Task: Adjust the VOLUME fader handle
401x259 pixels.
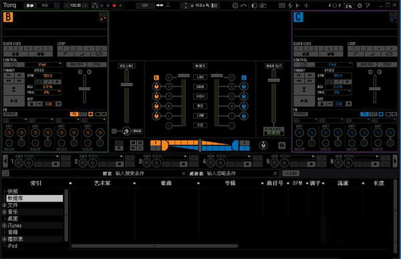Action: point(126,85)
